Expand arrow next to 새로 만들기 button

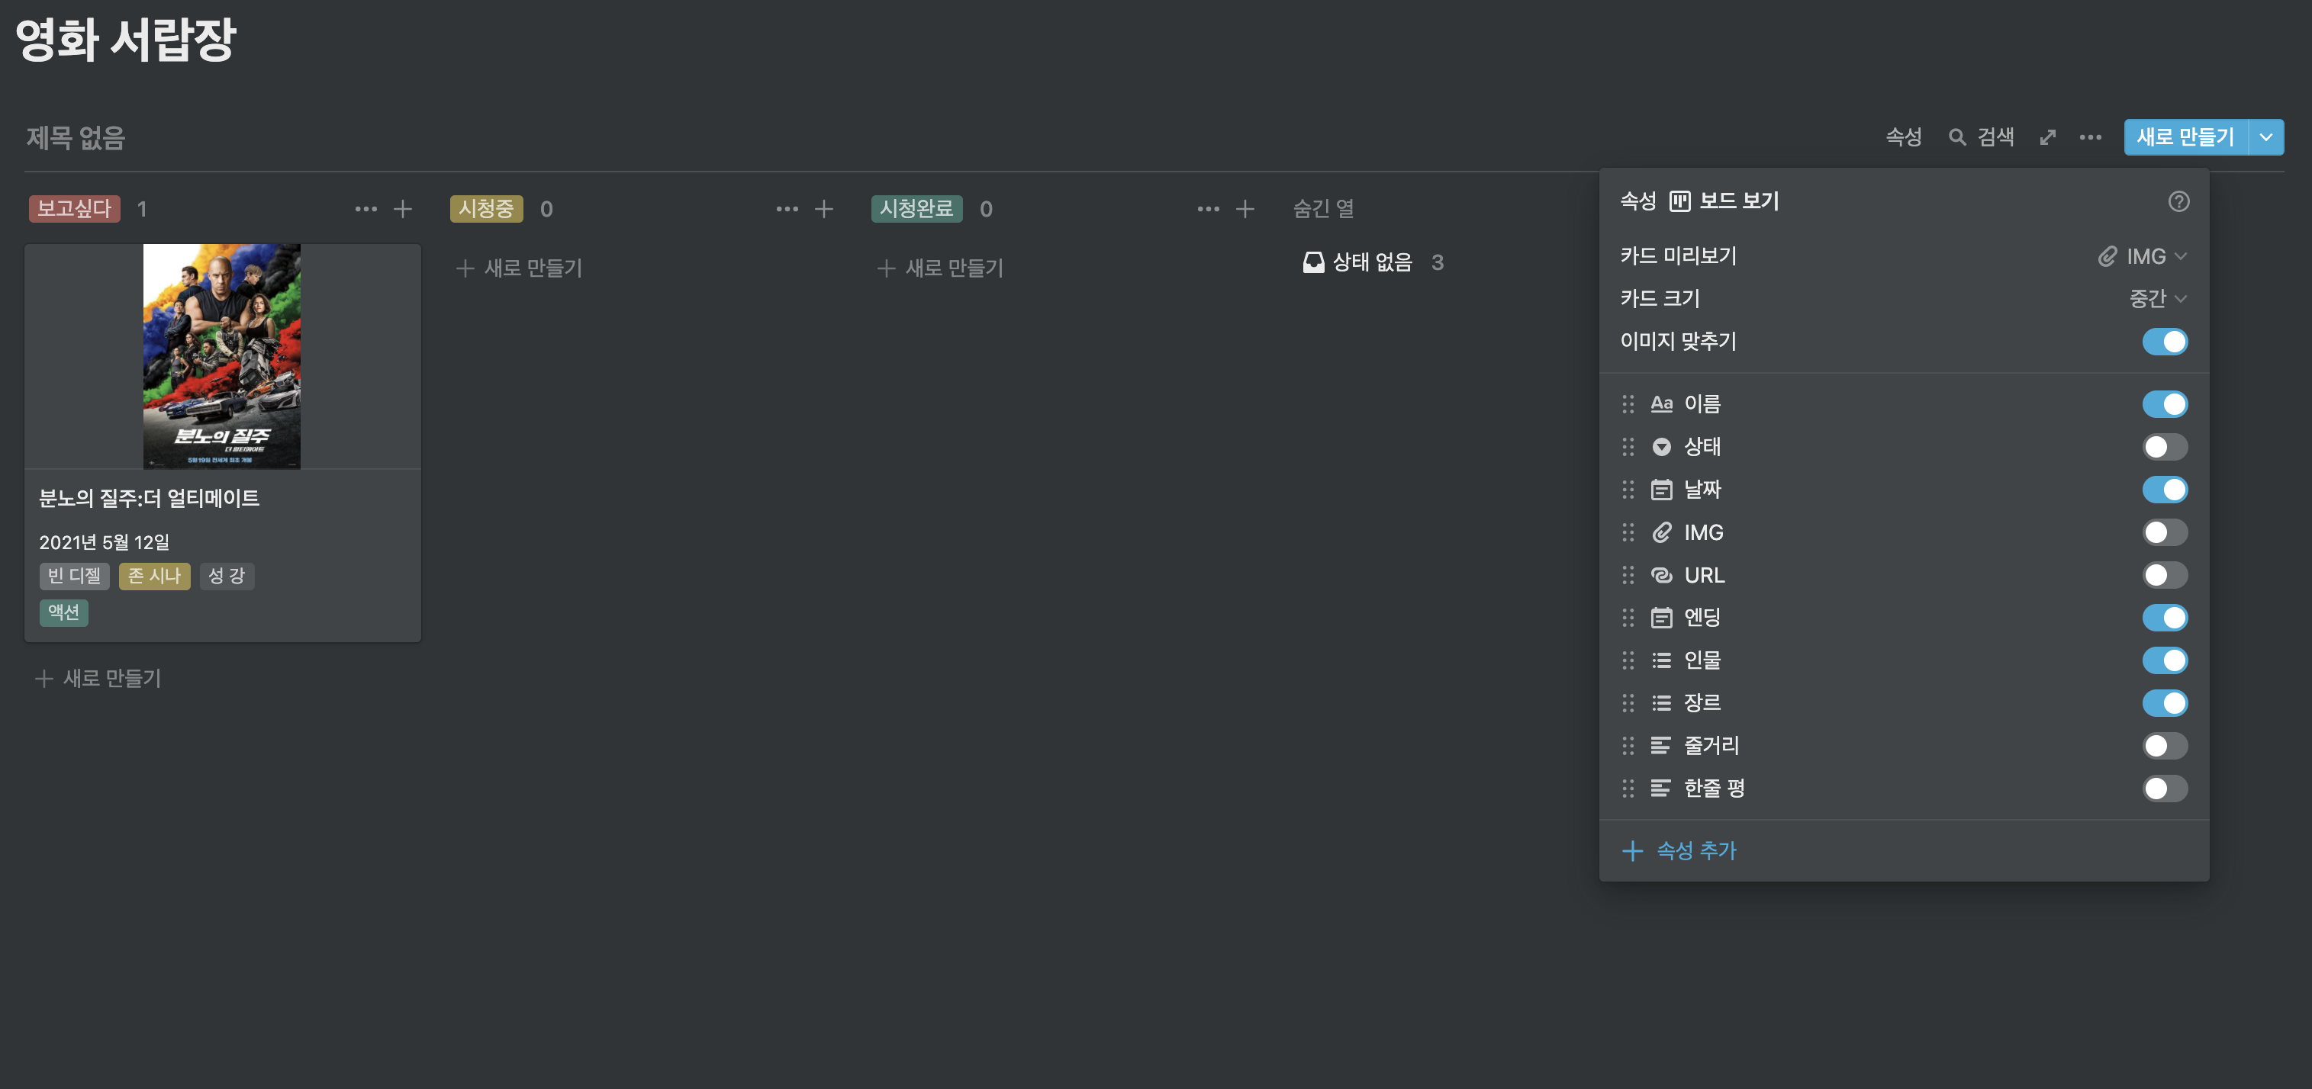click(2266, 137)
